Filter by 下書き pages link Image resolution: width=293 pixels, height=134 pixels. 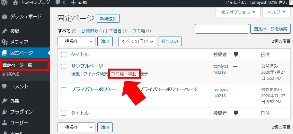(115, 31)
